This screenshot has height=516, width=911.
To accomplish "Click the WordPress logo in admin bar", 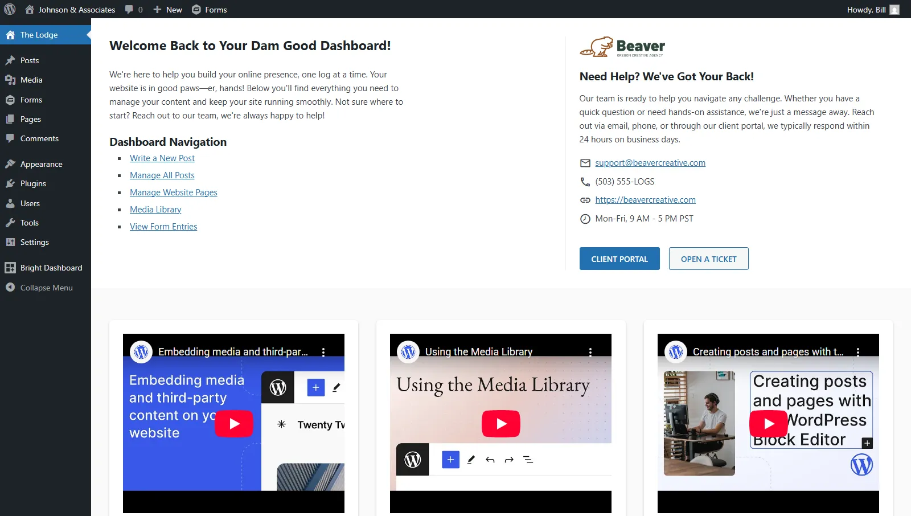I will 10,9.
